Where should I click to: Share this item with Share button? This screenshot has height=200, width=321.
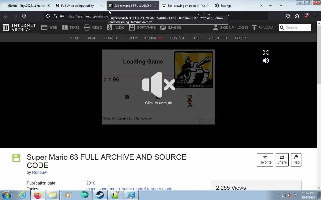click(282, 160)
